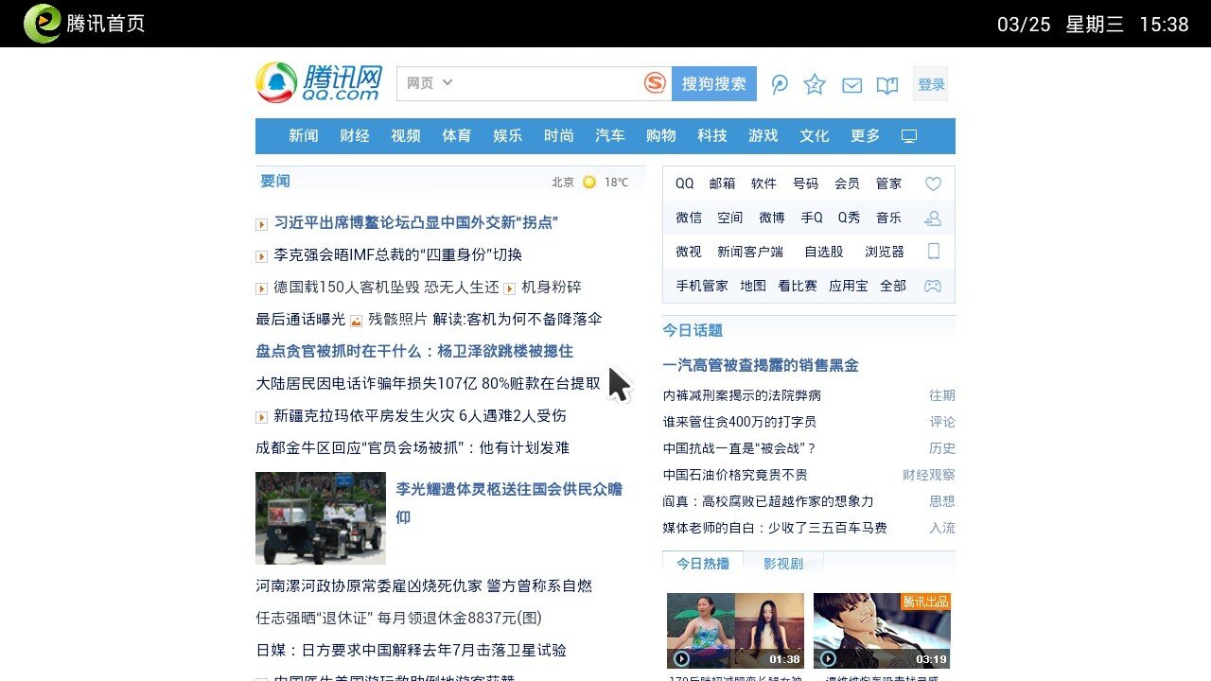The image size is (1211, 681).
Task: Open the 游戏 navigation item
Action: click(763, 136)
